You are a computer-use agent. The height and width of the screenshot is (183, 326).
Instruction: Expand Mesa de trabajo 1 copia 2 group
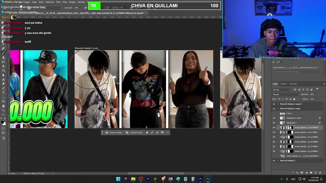pyautogui.click(x=278, y=104)
